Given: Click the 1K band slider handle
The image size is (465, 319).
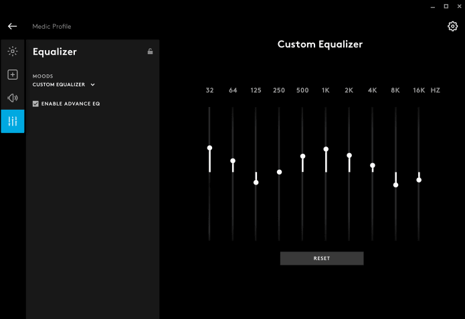Looking at the screenshot, I should pyautogui.click(x=326, y=150).
